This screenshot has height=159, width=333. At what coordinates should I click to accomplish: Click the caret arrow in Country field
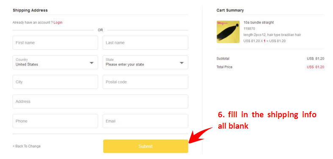pos(91,63)
